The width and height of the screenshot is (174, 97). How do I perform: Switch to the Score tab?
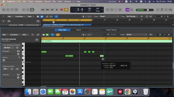tap(79, 30)
